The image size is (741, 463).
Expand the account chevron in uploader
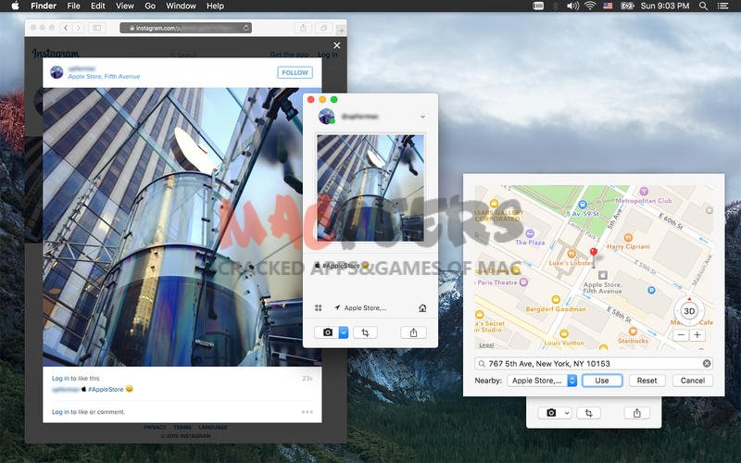422,117
